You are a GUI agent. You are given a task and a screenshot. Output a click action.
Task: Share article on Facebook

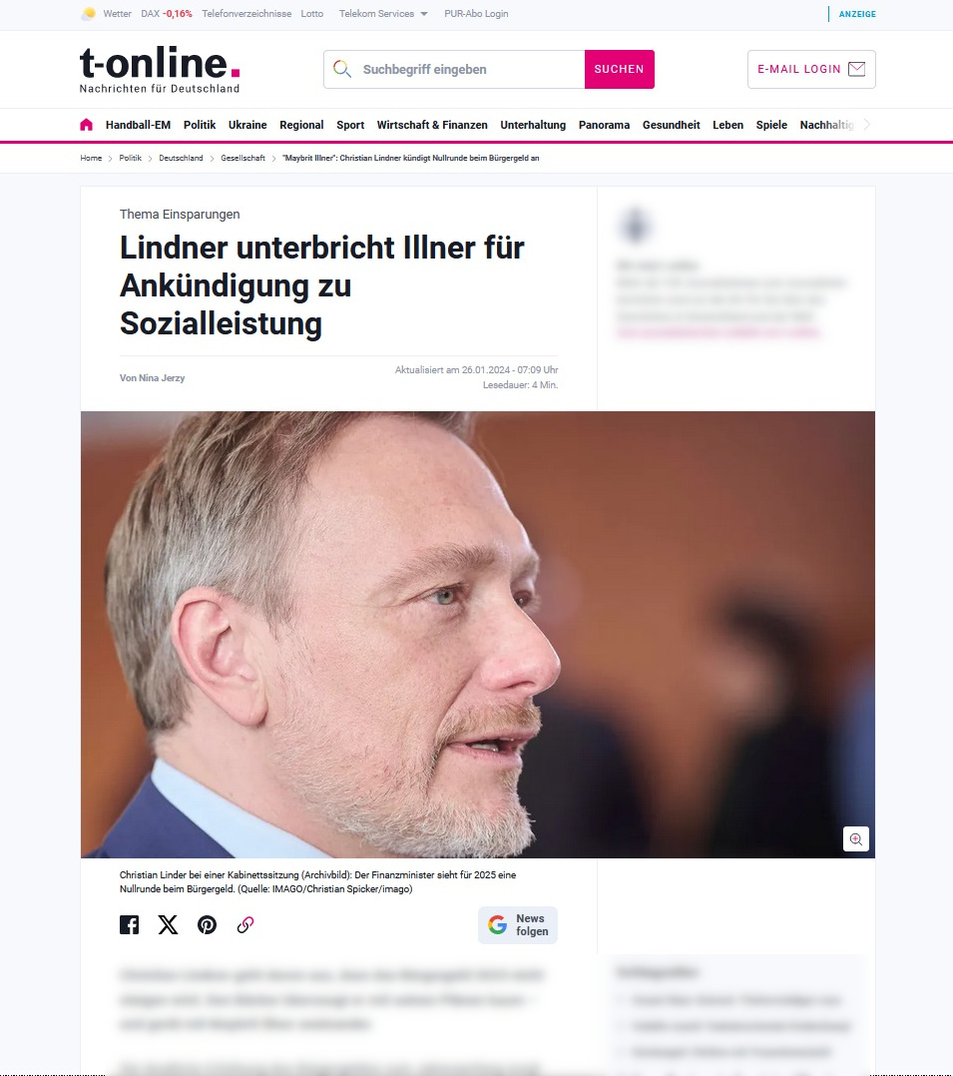coord(129,925)
